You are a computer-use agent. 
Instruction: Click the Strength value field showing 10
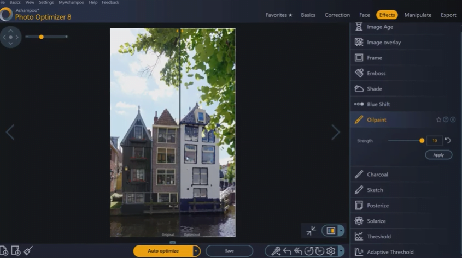[435, 141]
